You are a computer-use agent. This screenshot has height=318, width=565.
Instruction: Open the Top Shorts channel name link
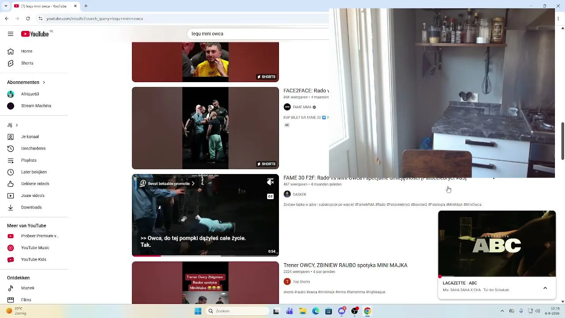pos(301,282)
